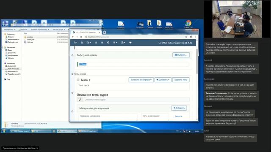Click Удалить link in materials row
This screenshot has width=271, height=152.
point(178,117)
